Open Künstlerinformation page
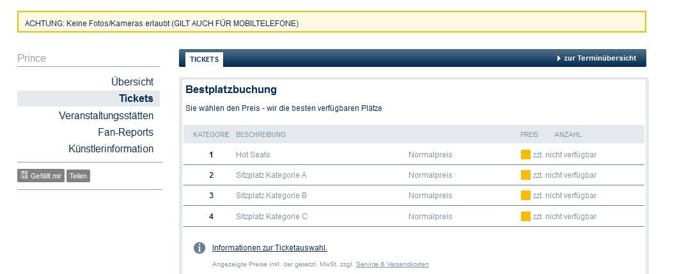The width and height of the screenshot is (677, 274). click(111, 149)
